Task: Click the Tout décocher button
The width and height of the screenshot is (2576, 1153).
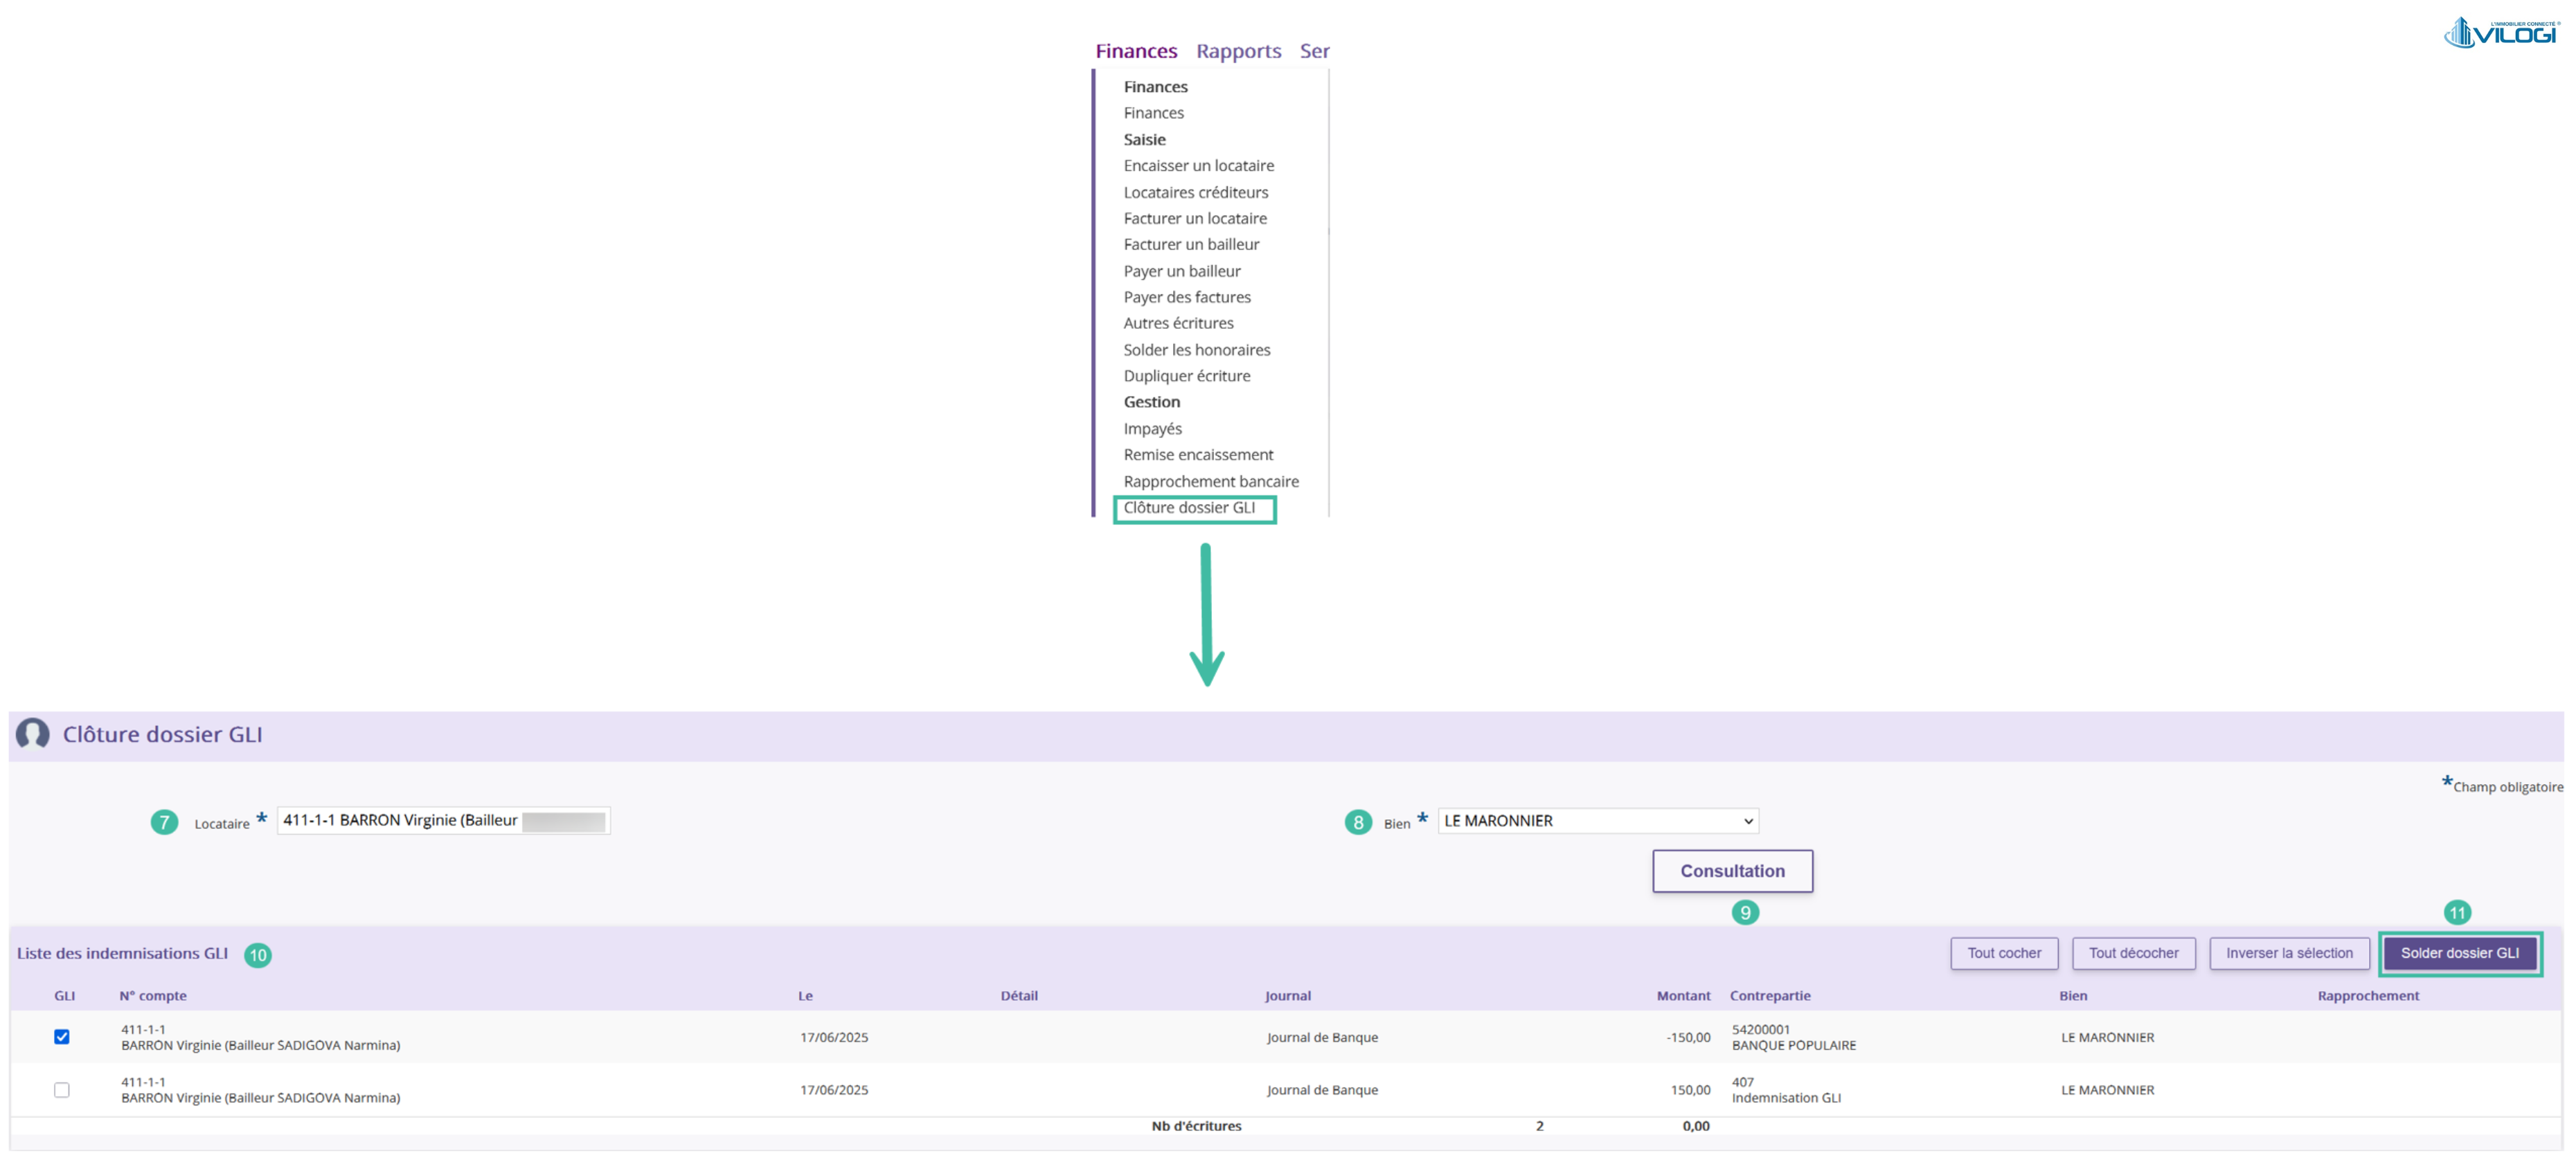Action: click(x=2133, y=953)
